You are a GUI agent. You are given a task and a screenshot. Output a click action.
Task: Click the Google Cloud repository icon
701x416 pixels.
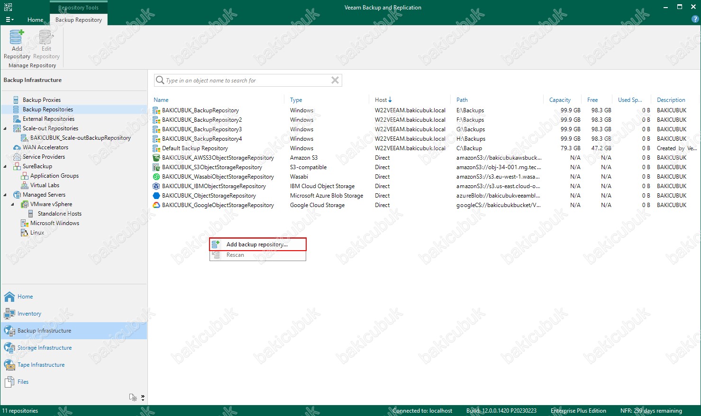tap(156, 205)
